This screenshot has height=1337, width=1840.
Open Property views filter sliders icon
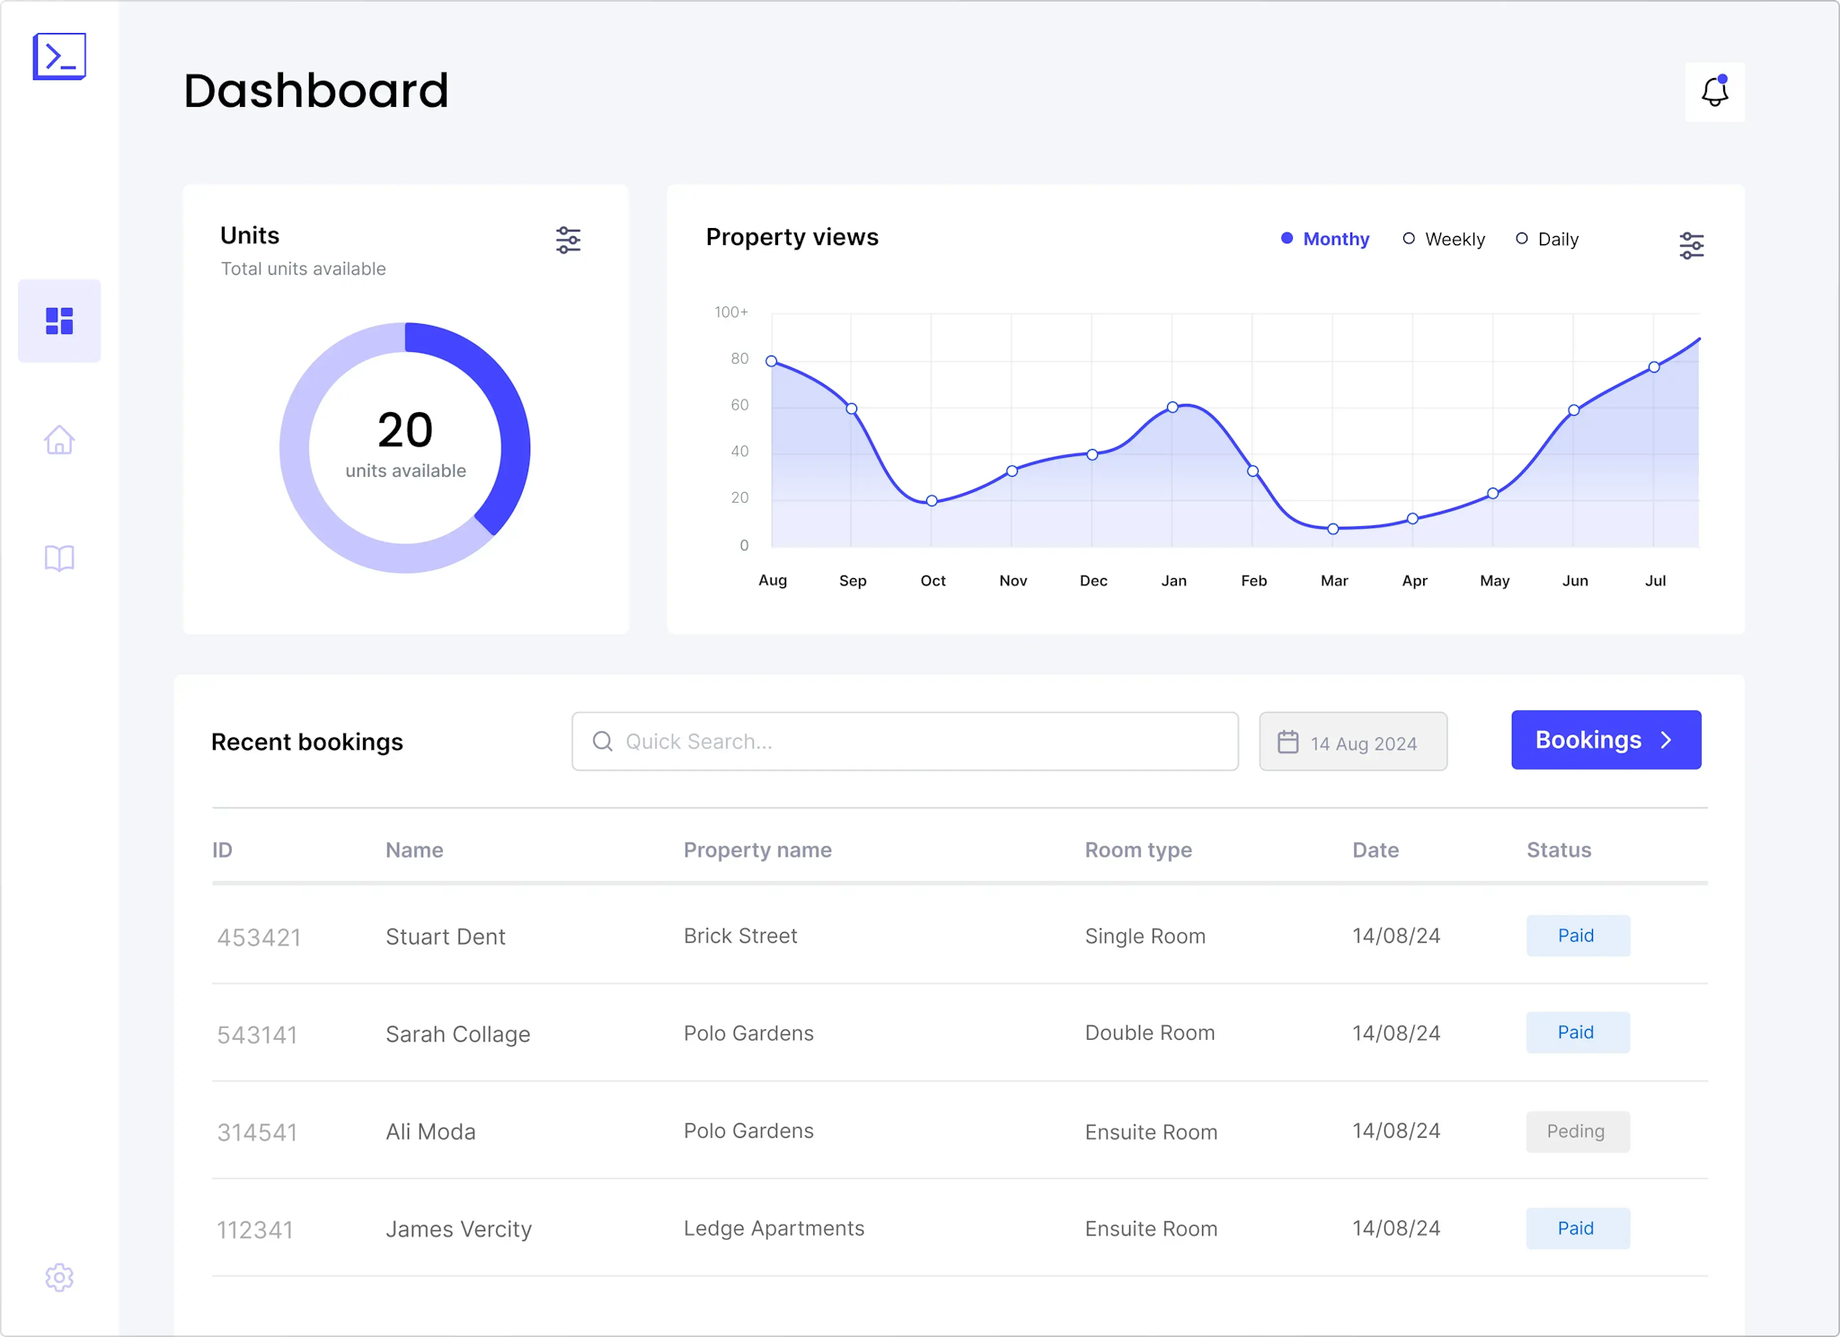(1692, 245)
